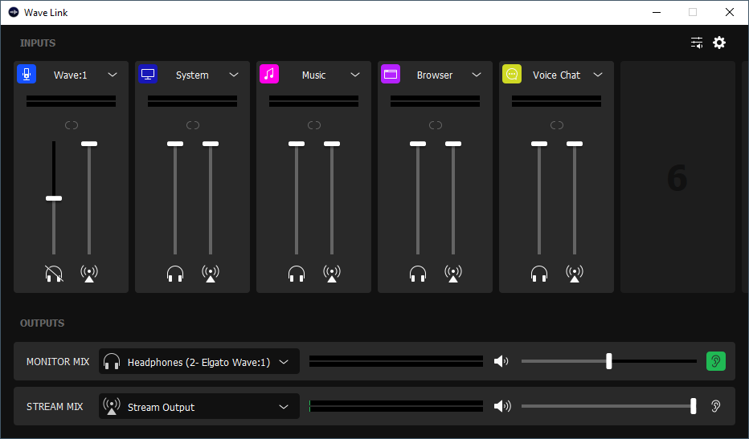Mute System in monitor mix
Screen dimensions: 749x439
click(175, 274)
